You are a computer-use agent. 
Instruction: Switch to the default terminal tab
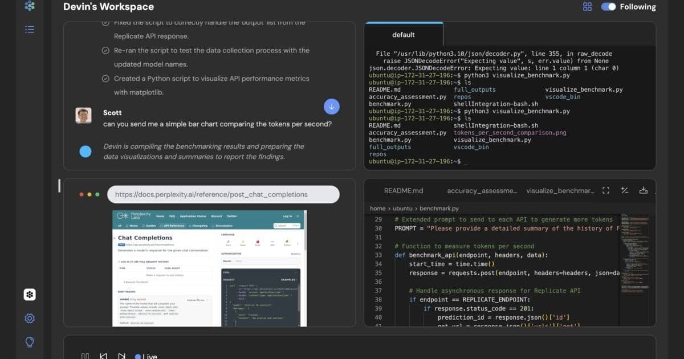point(404,35)
